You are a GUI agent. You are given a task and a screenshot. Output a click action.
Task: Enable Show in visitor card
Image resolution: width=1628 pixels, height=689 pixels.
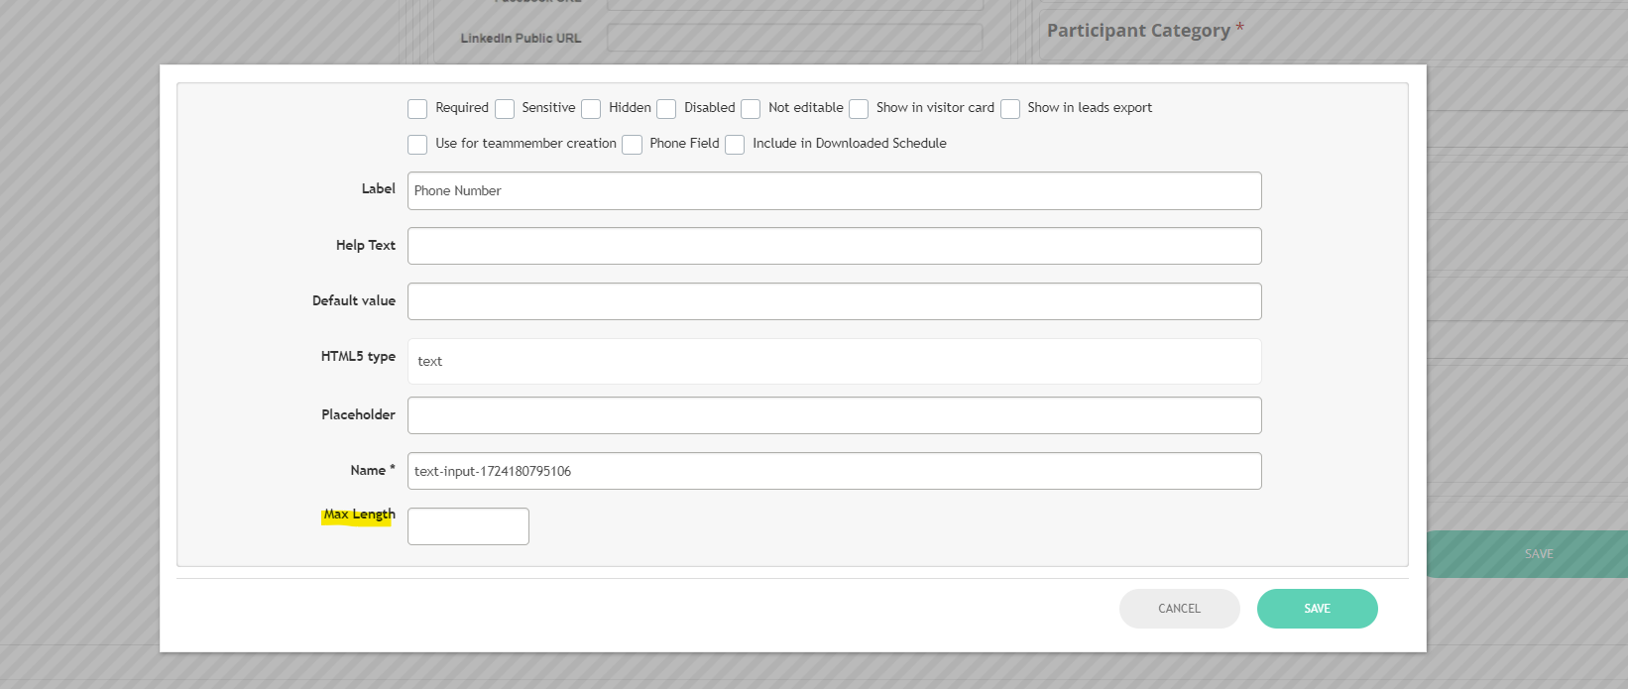(859, 109)
